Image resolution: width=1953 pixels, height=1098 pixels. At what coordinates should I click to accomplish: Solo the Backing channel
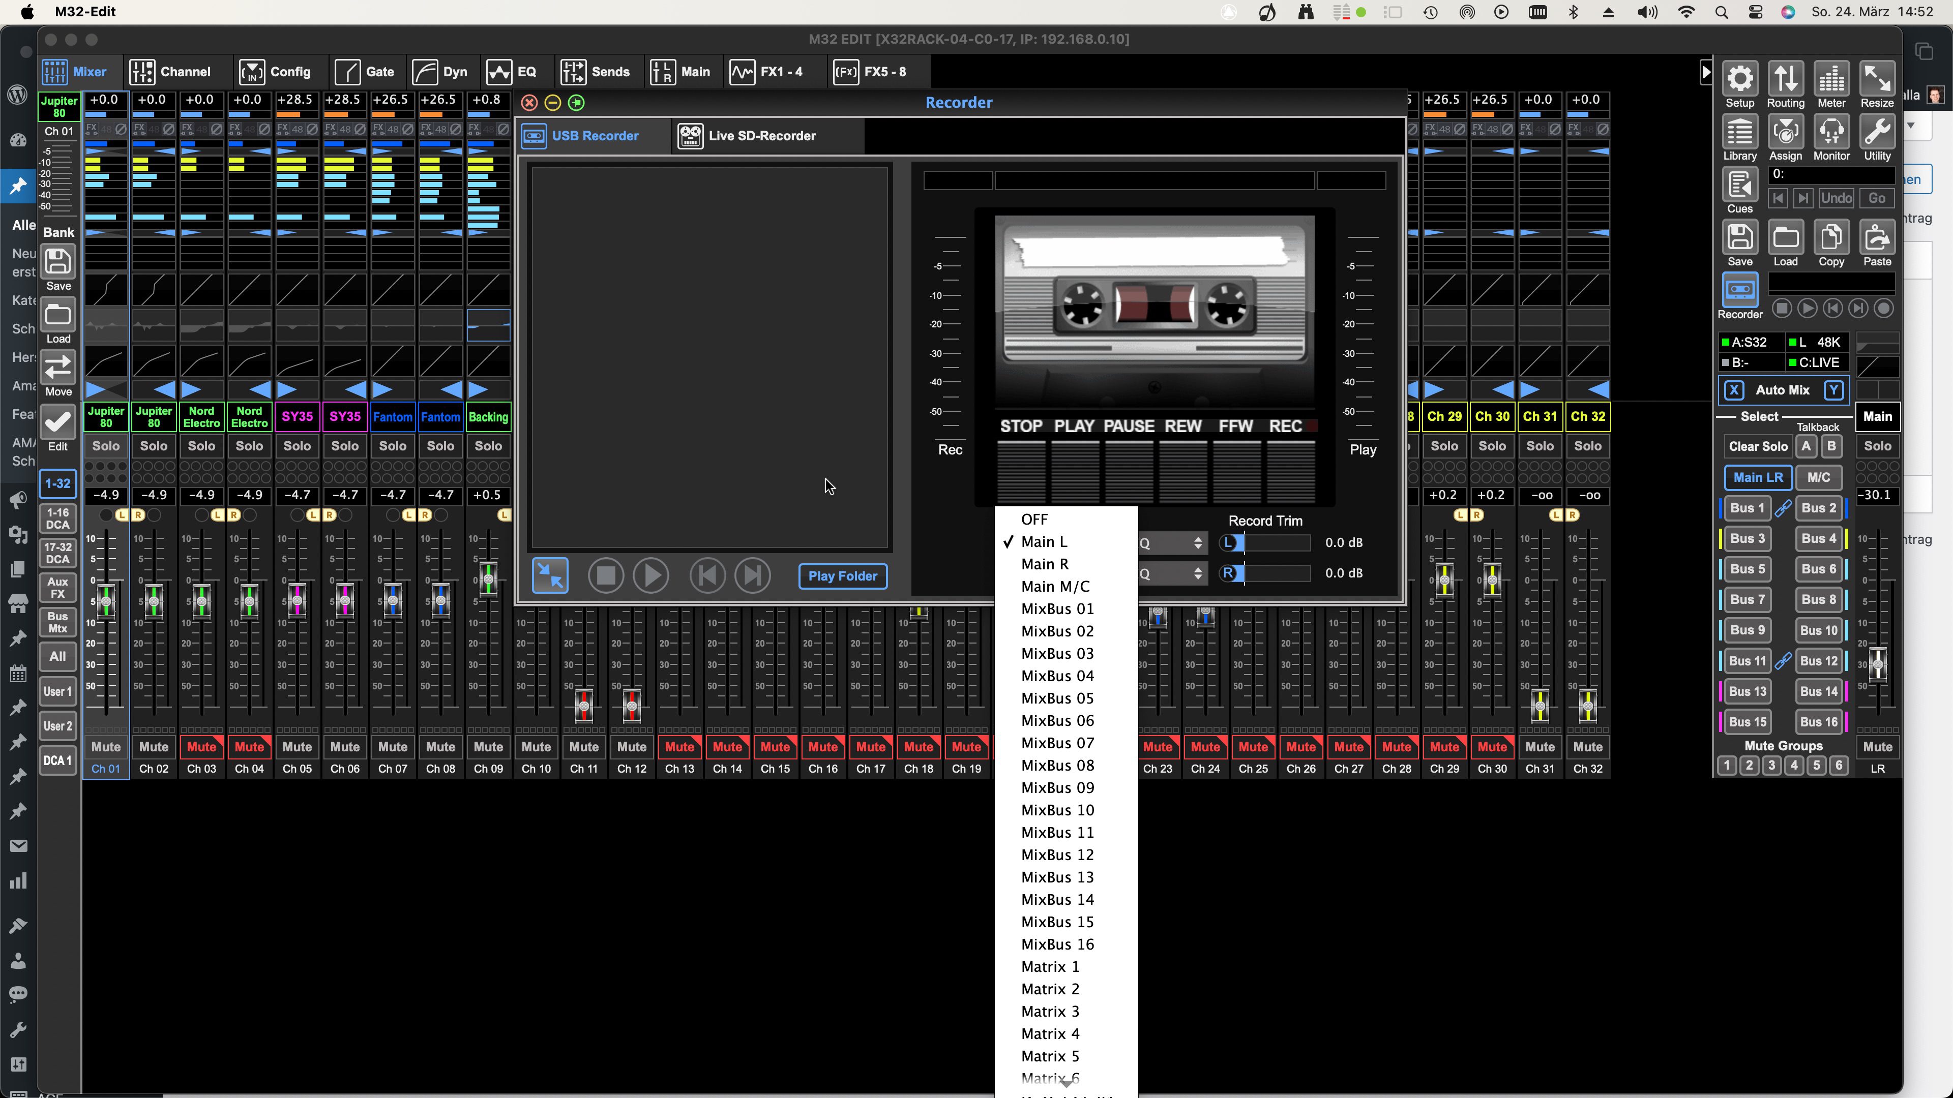click(x=488, y=446)
